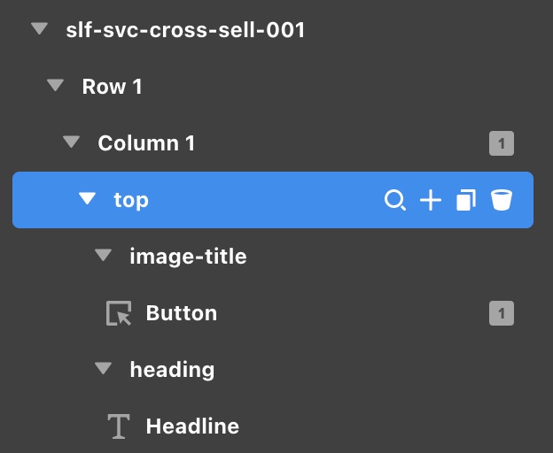The height and width of the screenshot is (453, 553).
Task: Click the magnifier icon on the top row
Action: click(x=394, y=201)
